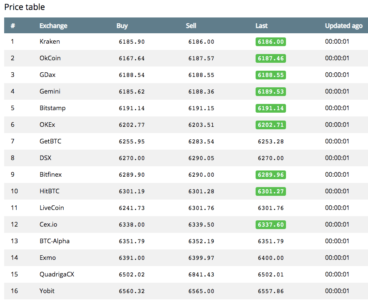Image resolution: width=368 pixels, height=301 pixels.
Task: Click the Bitfinex buy price 6289.90
Action: [132, 175]
